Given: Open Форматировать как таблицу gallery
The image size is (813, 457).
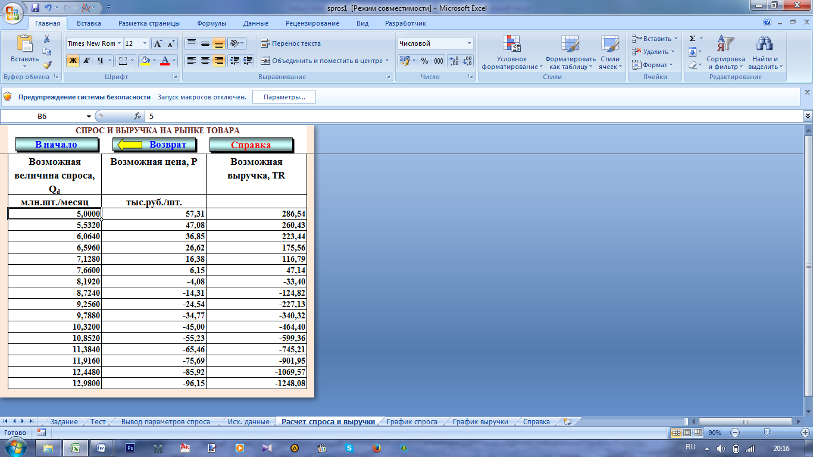Looking at the screenshot, I should [570, 52].
